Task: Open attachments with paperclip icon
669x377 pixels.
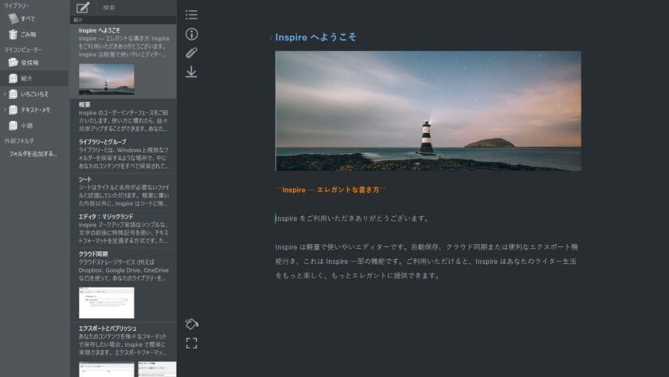Action: 192,53
